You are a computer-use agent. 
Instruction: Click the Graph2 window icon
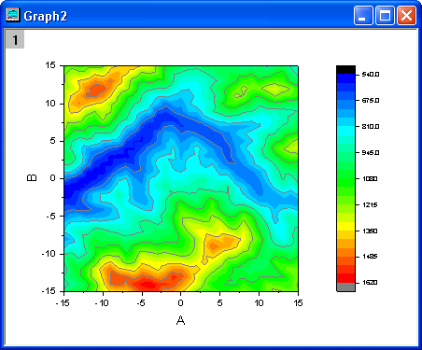(x=13, y=15)
